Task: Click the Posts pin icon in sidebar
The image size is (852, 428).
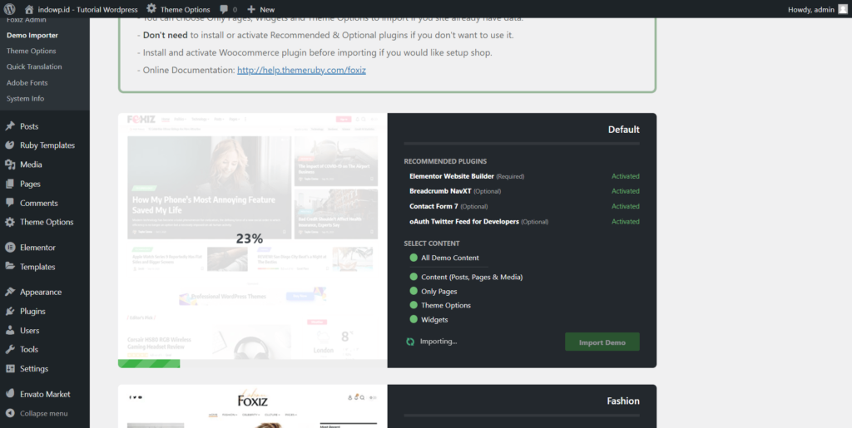Action: (x=10, y=125)
